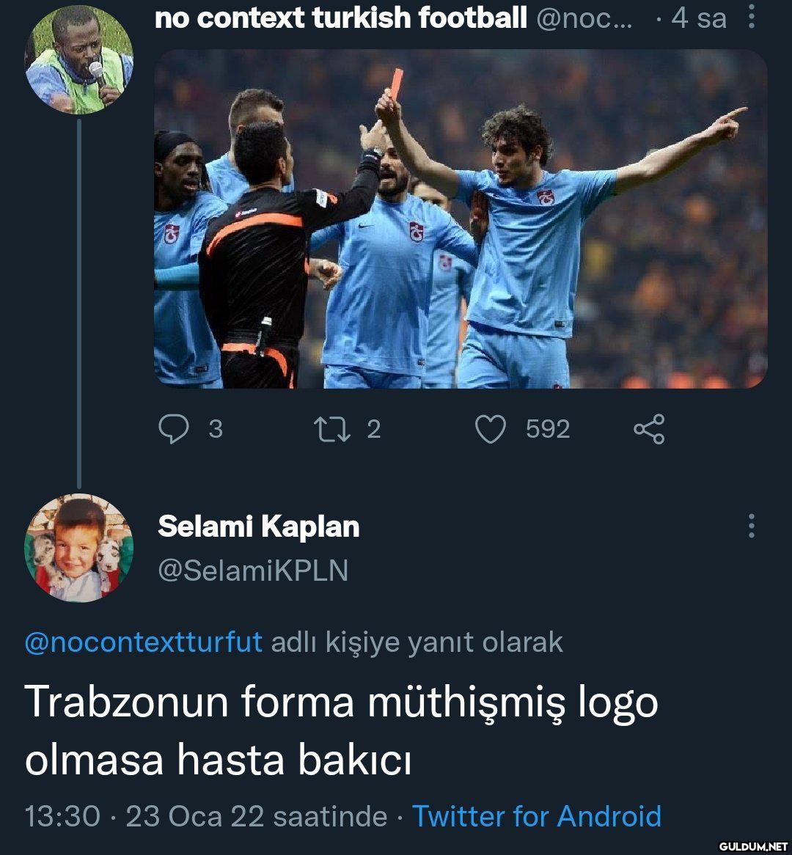This screenshot has height=855, width=792.
Task: Open the @nocontextturfut mention link
Action: 144,642
